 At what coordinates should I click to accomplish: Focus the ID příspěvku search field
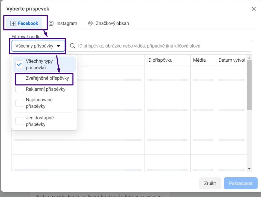(x=162, y=46)
